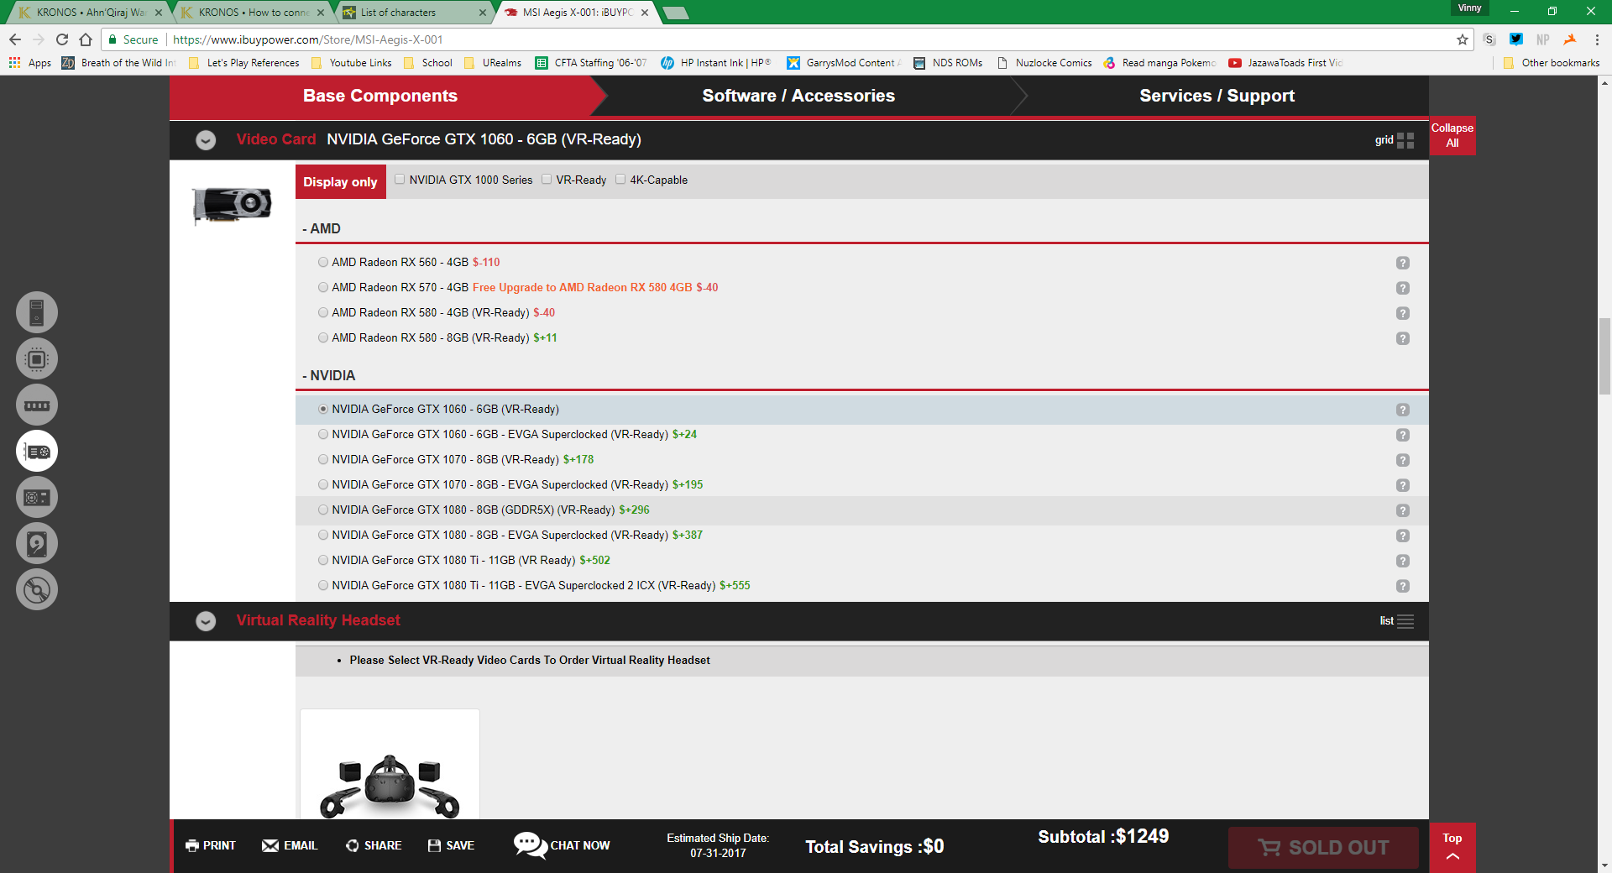1612x873 pixels.
Task: Enable NVIDIA GTX 1000 Series filter
Action: pos(400,180)
